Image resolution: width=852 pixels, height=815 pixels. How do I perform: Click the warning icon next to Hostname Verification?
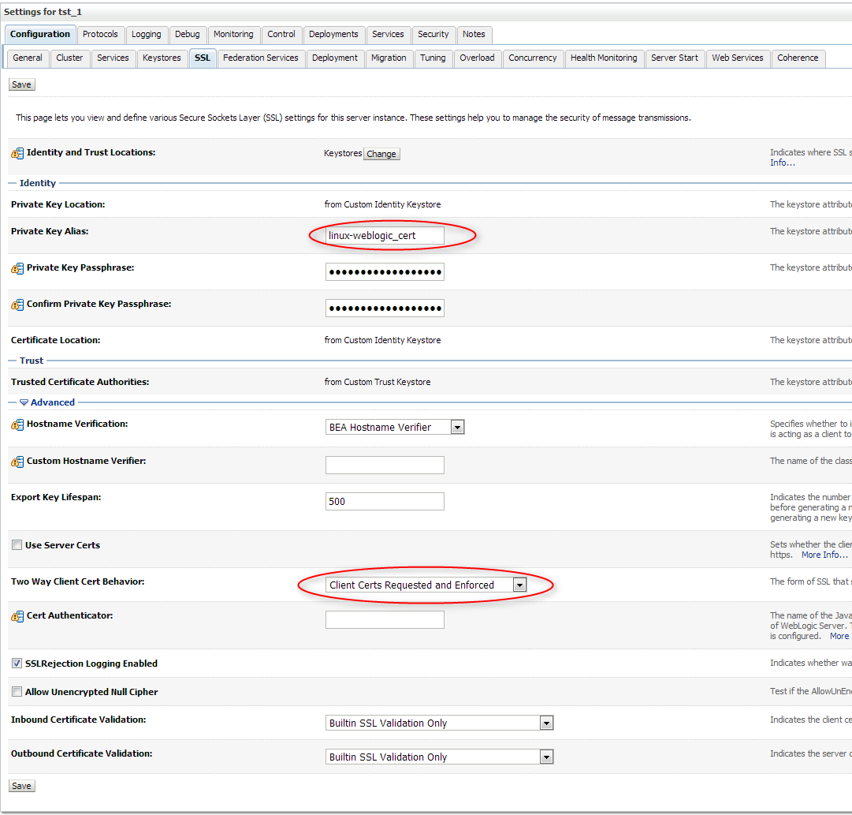tap(17, 424)
